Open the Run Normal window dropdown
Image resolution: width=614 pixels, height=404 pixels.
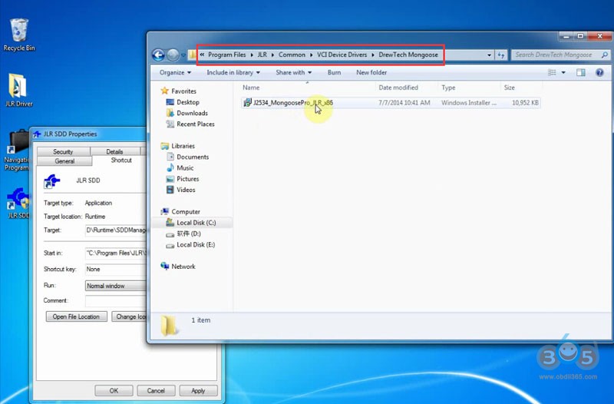click(116, 286)
